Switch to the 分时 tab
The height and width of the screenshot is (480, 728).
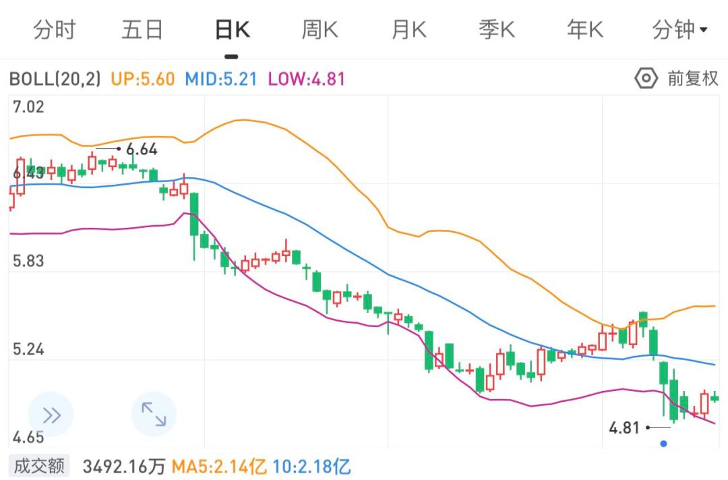[x=55, y=30]
